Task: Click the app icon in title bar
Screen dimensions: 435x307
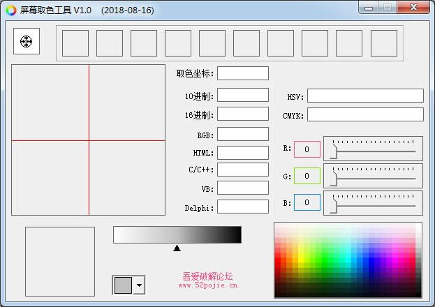Action: click(x=11, y=10)
